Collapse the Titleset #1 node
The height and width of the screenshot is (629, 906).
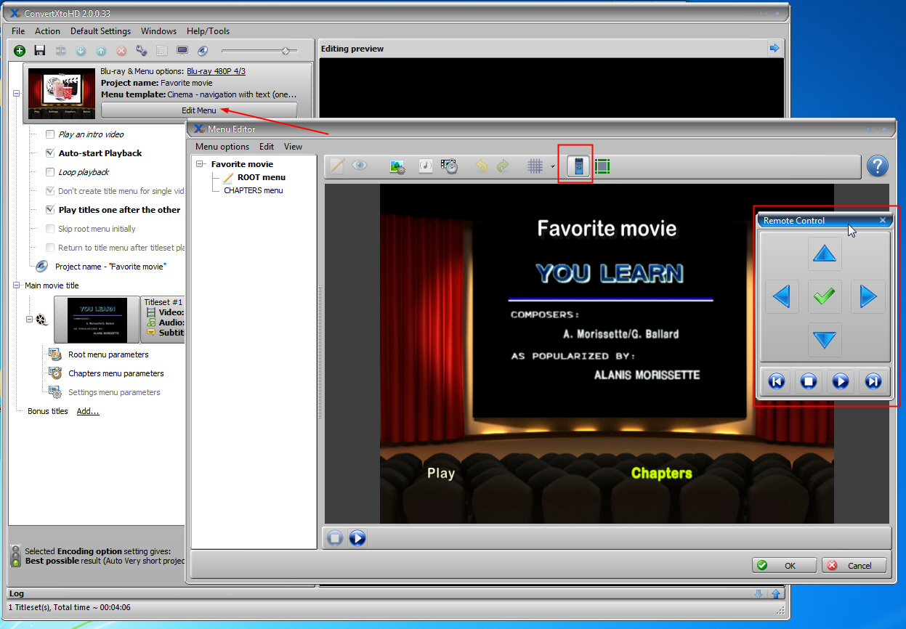point(29,319)
